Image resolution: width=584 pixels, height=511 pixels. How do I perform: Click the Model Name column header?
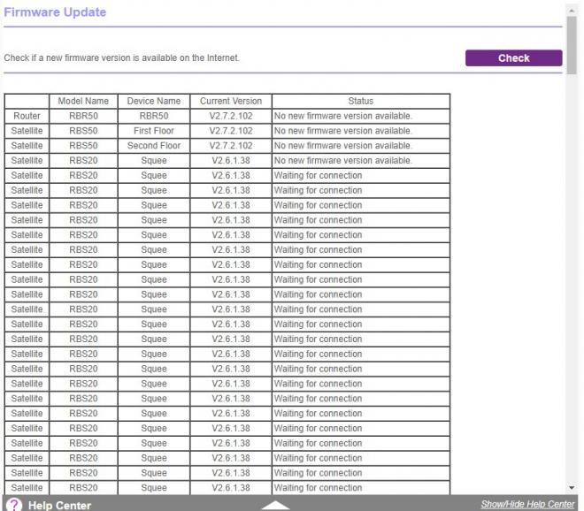[x=83, y=102]
